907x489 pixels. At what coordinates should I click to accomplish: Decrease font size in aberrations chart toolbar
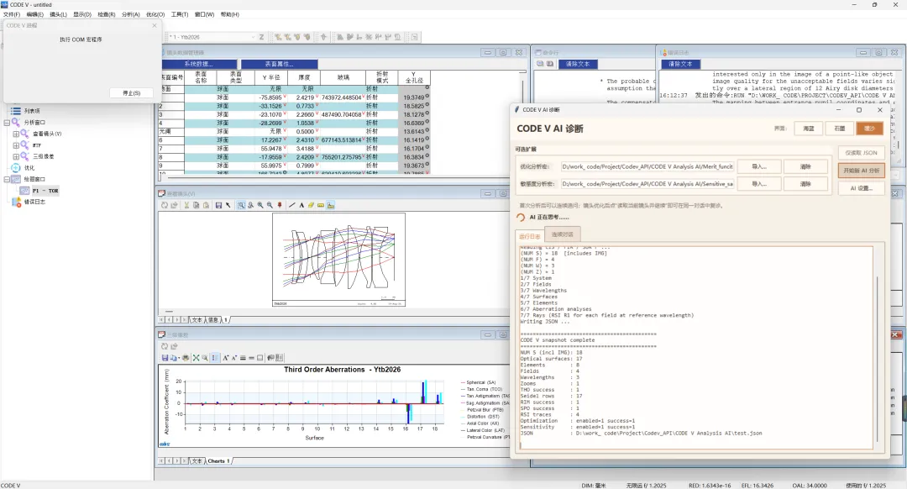[x=234, y=358]
